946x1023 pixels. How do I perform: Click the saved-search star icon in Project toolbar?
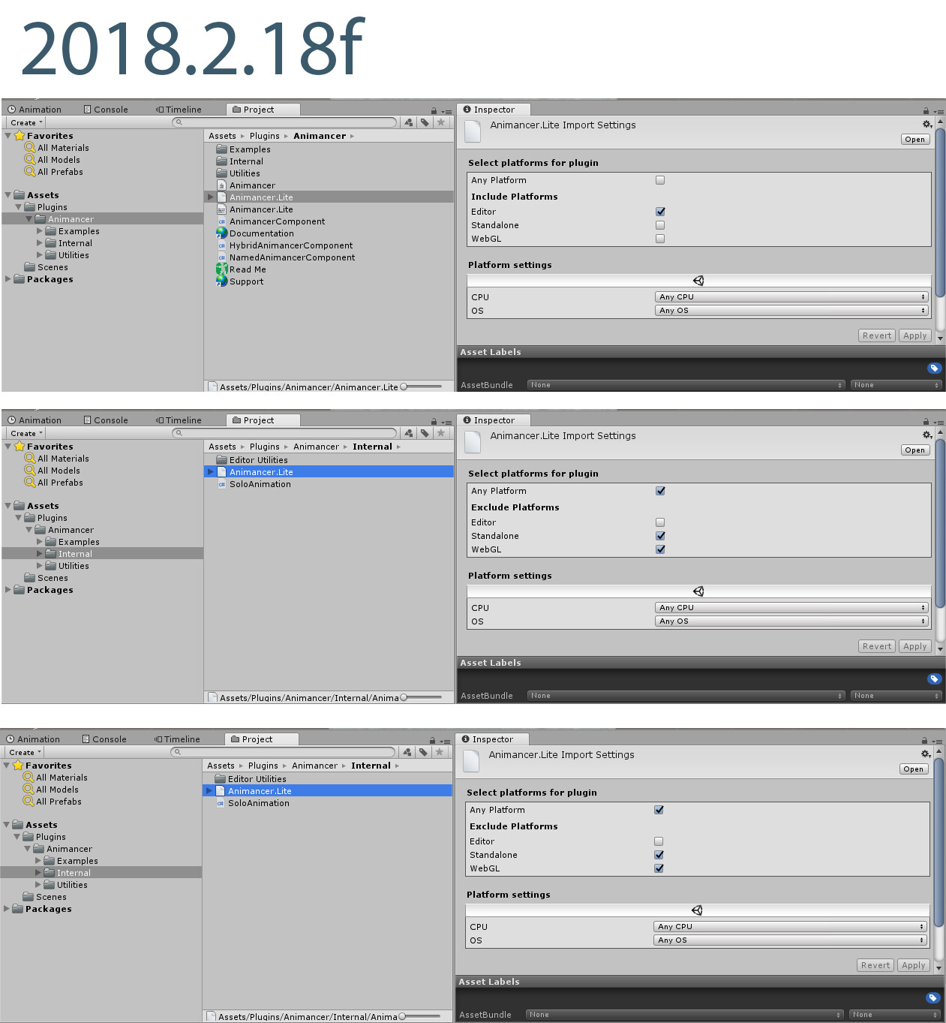coord(441,122)
